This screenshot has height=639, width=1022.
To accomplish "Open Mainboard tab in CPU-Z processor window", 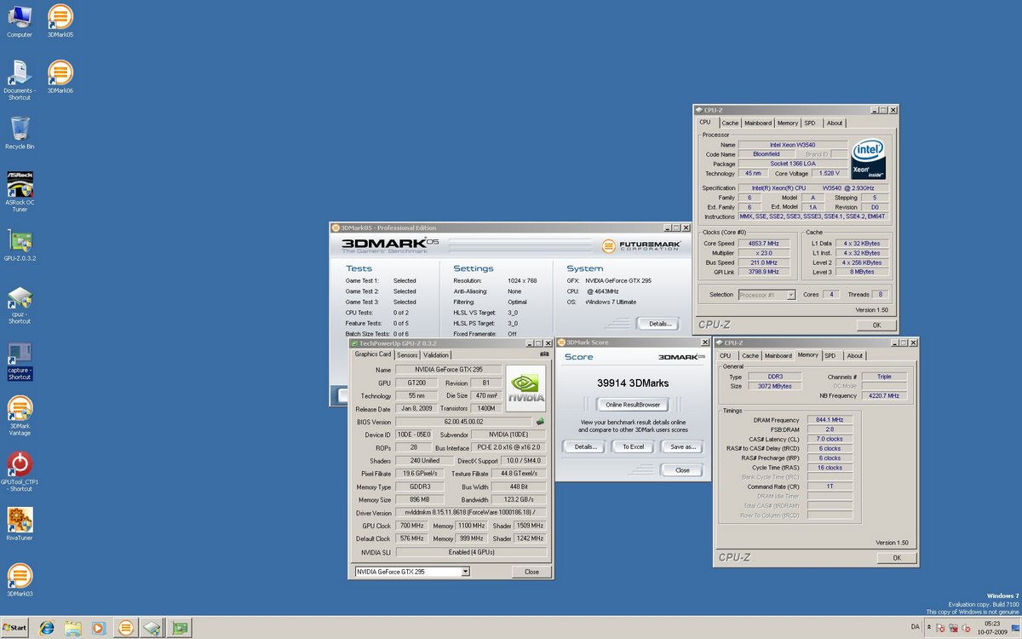I will (758, 123).
